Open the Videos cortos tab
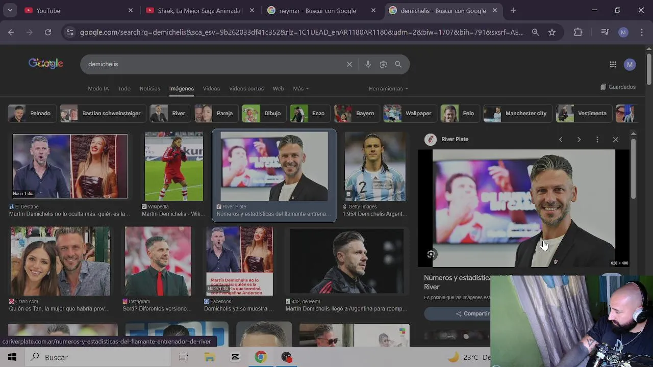The image size is (653, 367). (x=246, y=89)
